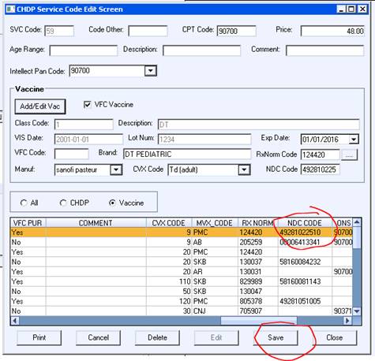The image size is (375, 361).
Task: Select row with RX NORM 130047
Action: tap(182, 292)
